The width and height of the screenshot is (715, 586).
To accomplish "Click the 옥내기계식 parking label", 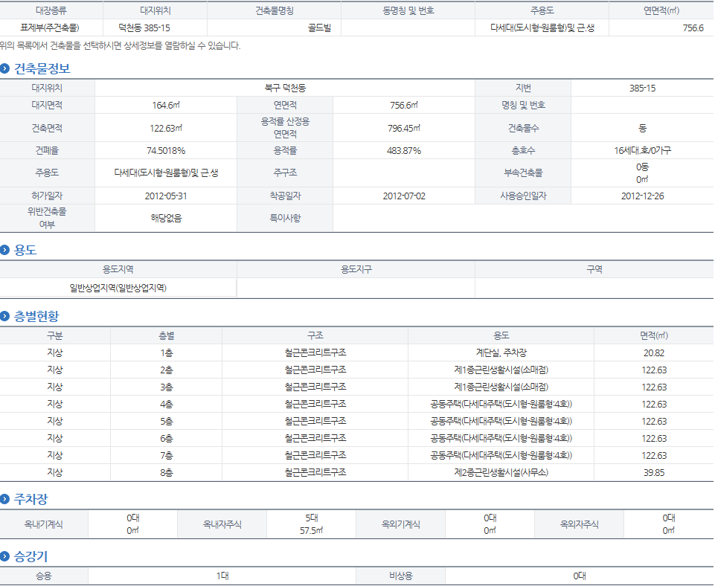I will click(43, 524).
